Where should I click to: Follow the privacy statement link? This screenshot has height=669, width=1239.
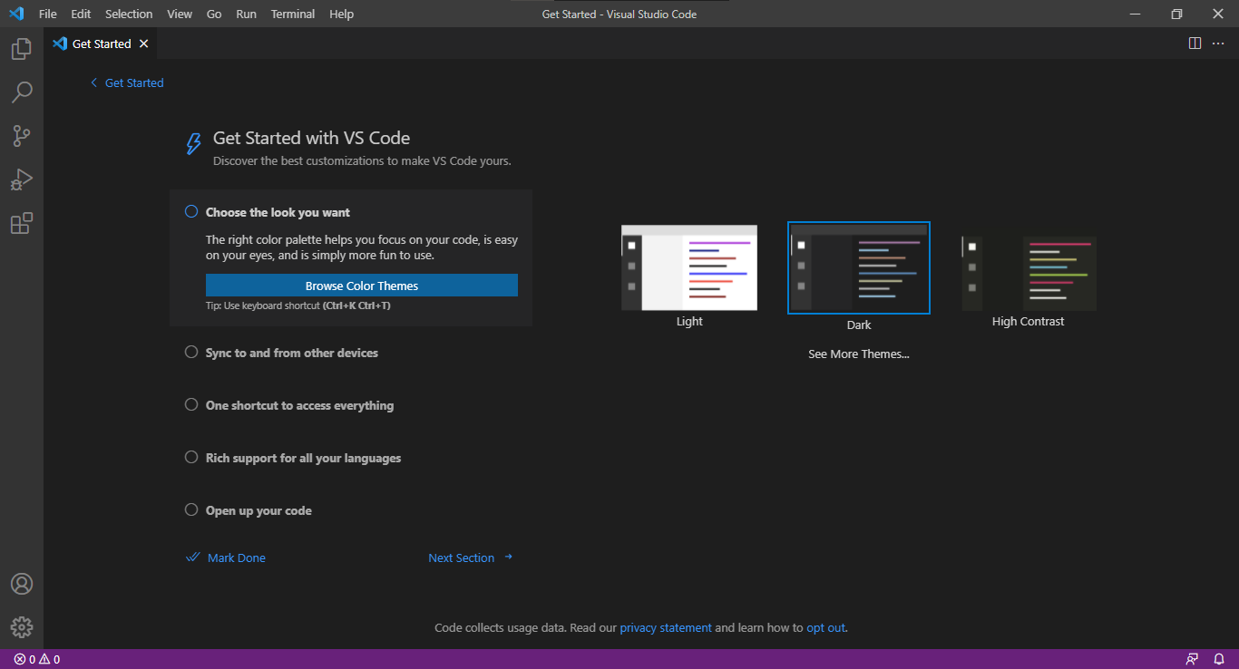click(665, 627)
